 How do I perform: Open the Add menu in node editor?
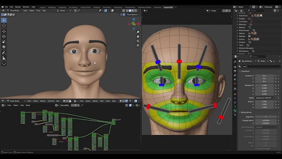(22, 105)
